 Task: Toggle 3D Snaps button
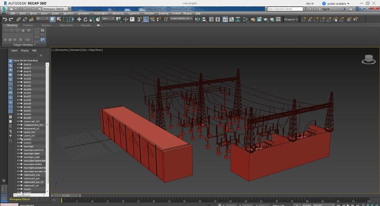click(x=140, y=19)
